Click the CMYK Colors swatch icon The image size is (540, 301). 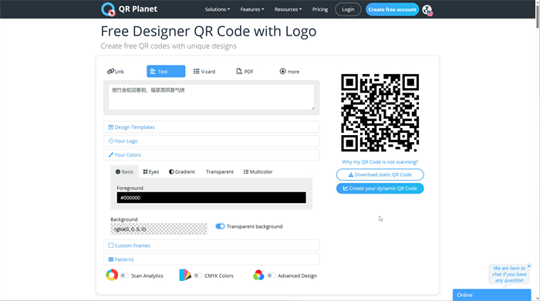[185, 276]
